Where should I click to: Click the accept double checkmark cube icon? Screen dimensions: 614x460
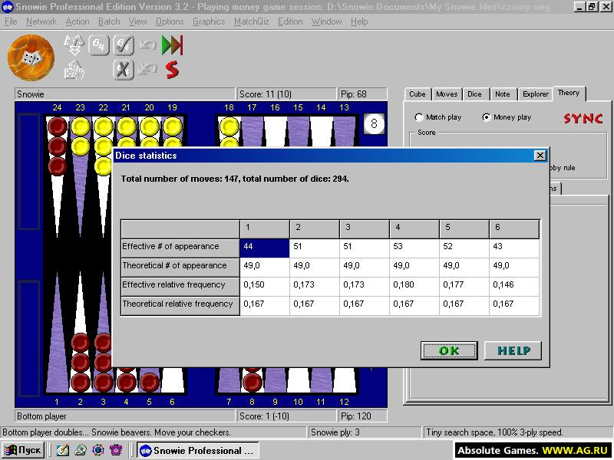point(124,45)
